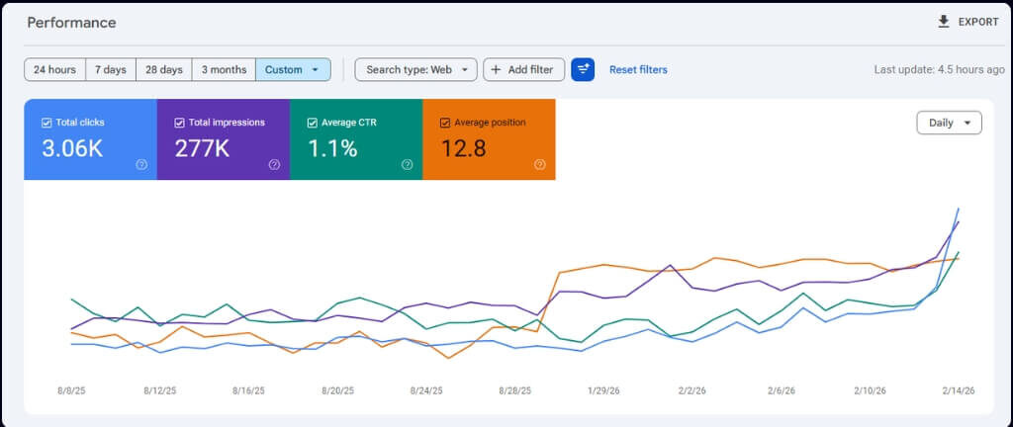
Task: Select the 3 months range
Action: (224, 69)
